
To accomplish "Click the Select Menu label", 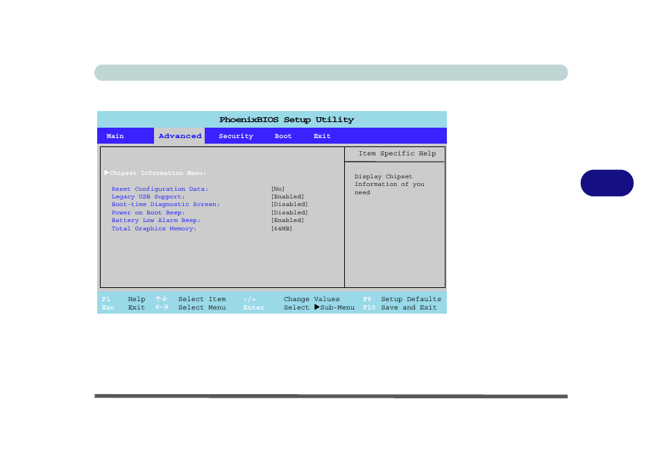I will coord(202,308).
